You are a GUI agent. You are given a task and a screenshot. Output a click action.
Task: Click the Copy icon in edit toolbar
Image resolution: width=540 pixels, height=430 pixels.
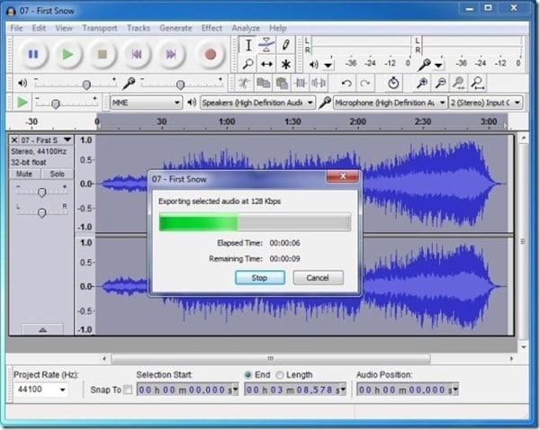pyautogui.click(x=264, y=83)
